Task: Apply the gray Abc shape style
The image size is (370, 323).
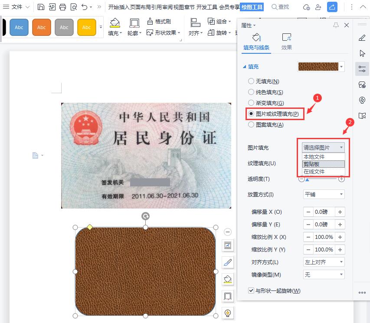Action: tap(64, 27)
